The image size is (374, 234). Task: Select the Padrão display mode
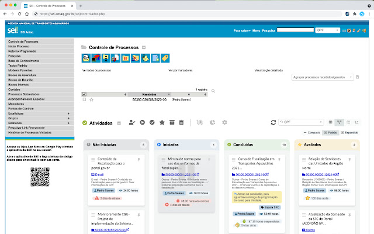[x=331, y=133]
